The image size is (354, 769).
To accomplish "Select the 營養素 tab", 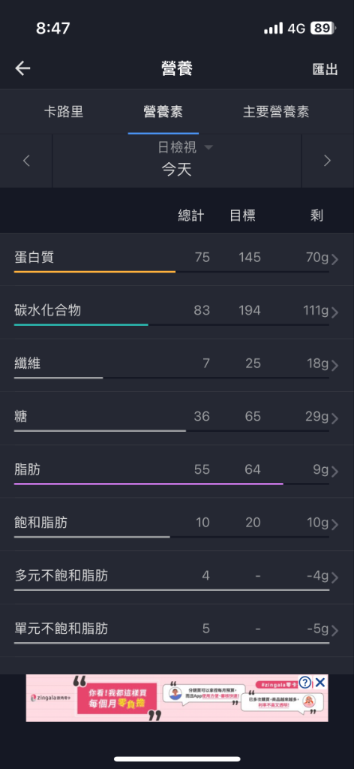I will tap(163, 111).
